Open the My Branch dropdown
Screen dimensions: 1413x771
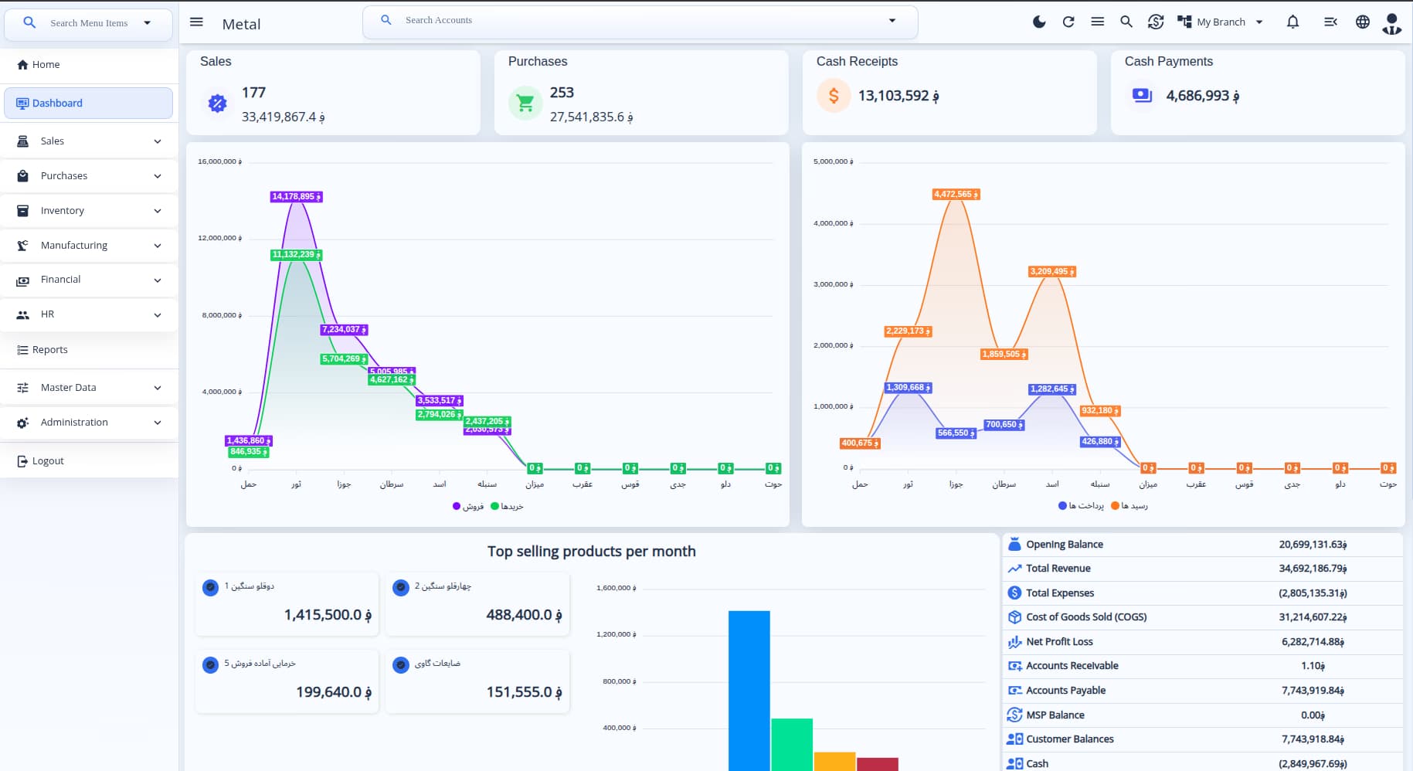1220,22
